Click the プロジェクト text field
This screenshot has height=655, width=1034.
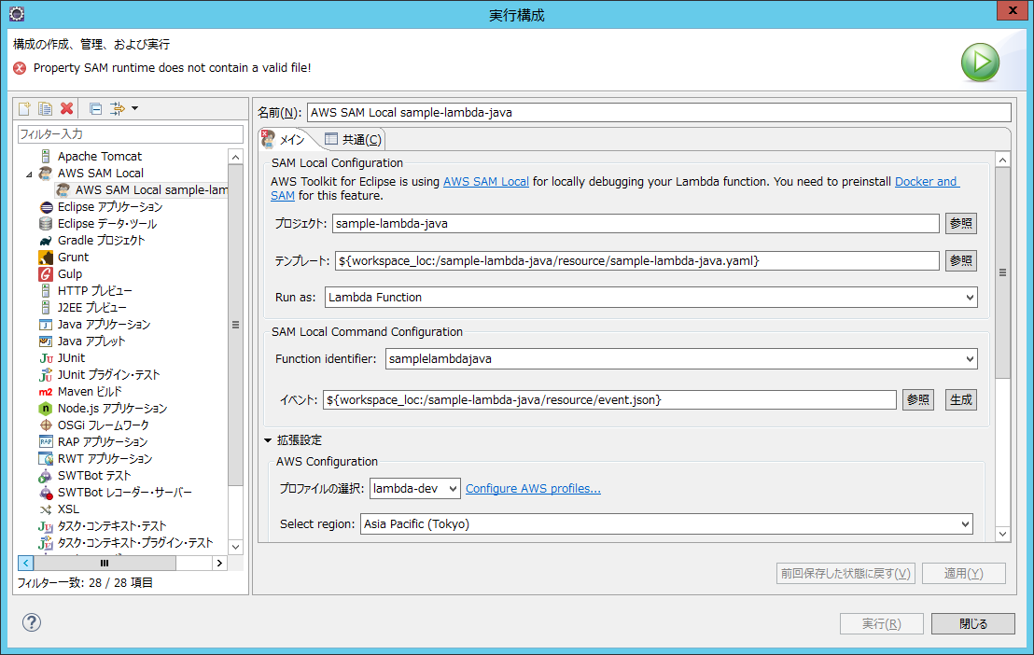(636, 224)
